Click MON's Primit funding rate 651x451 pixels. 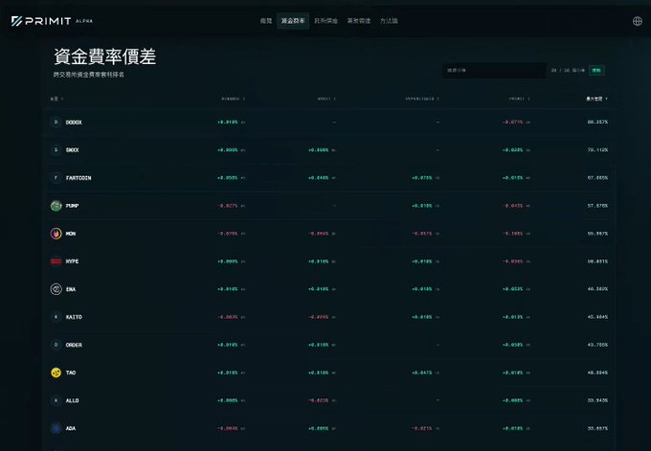(513, 234)
